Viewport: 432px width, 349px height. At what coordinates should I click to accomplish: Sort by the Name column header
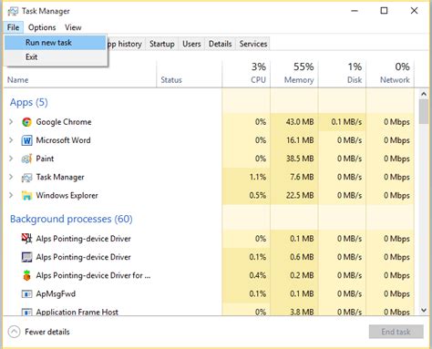80,80
